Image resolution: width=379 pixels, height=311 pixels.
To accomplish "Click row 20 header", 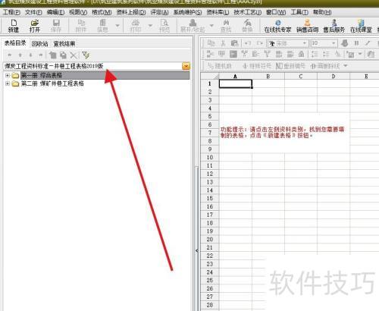I will (x=210, y=239).
